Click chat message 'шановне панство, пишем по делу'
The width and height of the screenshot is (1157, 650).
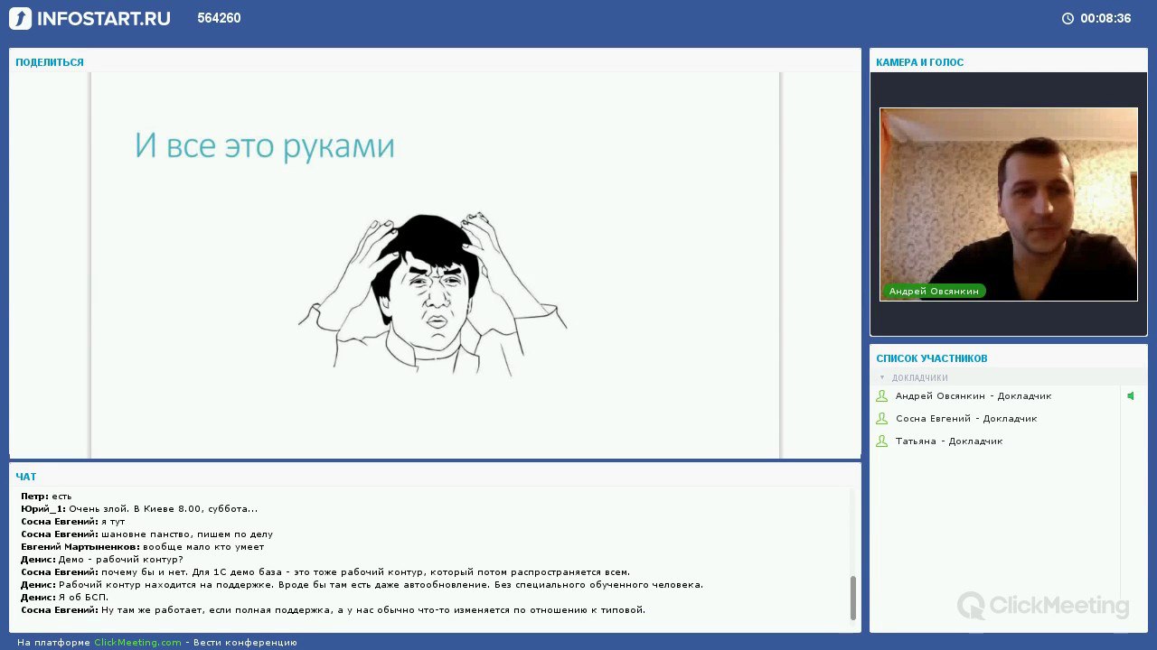(146, 534)
